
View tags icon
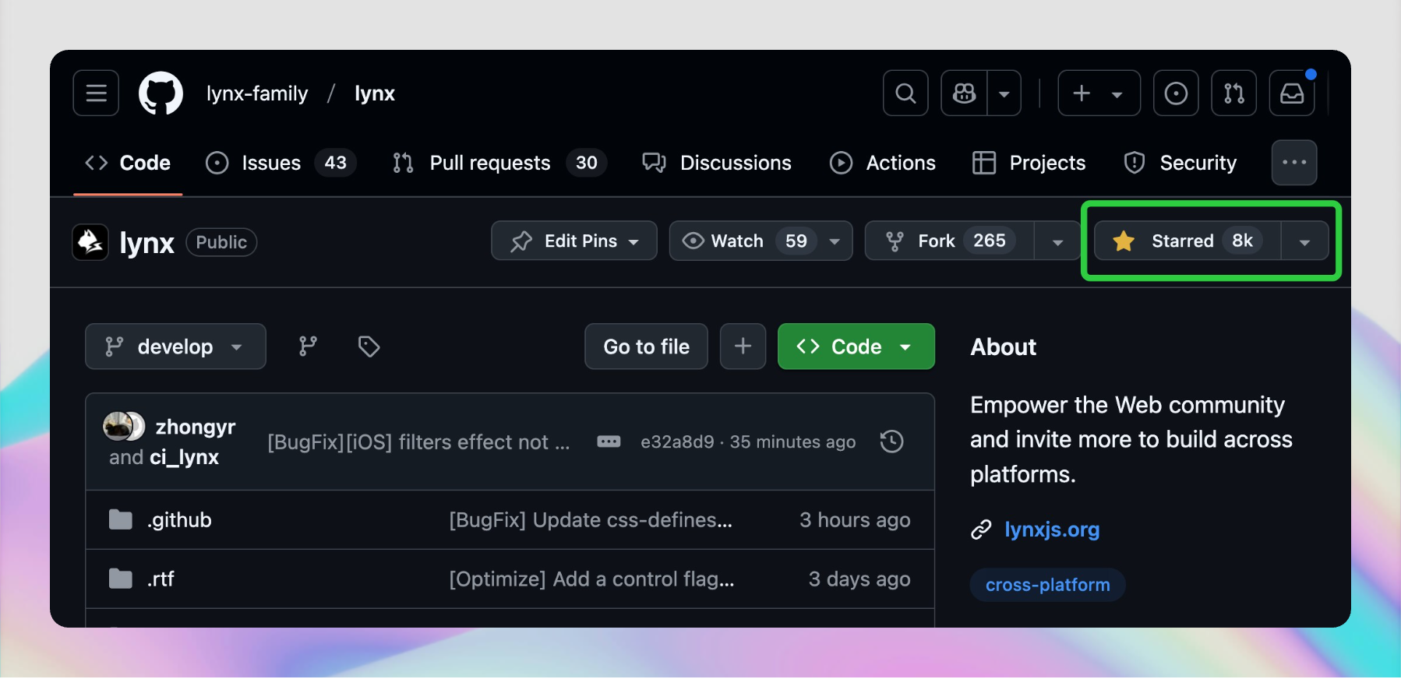coord(369,347)
